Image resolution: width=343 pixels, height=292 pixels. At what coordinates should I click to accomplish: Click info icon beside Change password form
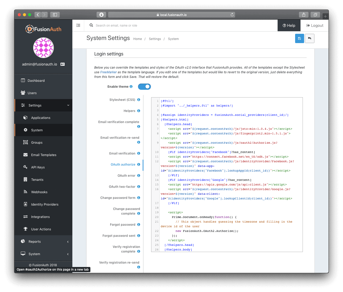click(139, 198)
